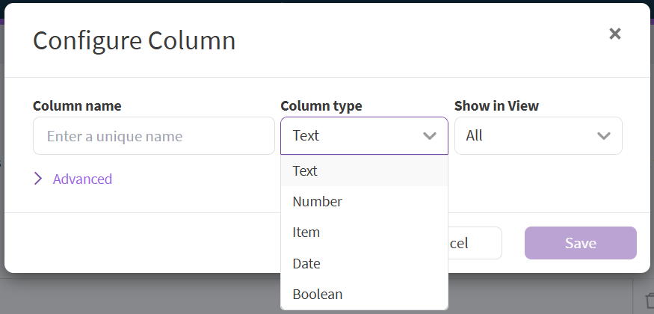Screen dimensions: 654x314
Task: Close the Configure Column dialog
Action: coord(615,34)
